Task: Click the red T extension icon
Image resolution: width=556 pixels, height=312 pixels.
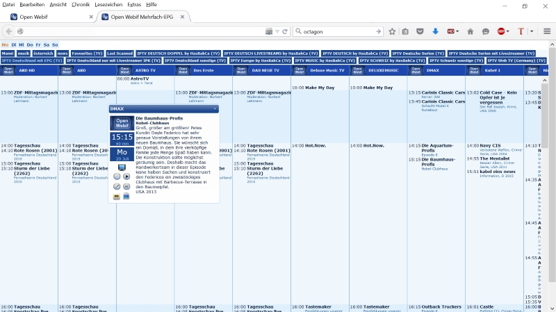Action: click(521, 31)
